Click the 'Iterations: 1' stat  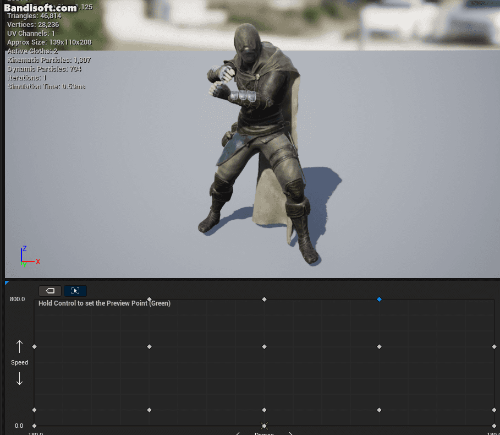click(x=27, y=78)
